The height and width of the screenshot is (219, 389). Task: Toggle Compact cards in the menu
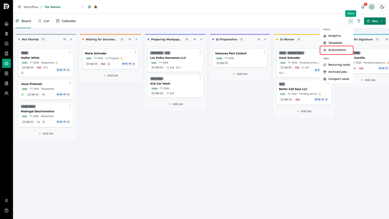click(x=337, y=79)
